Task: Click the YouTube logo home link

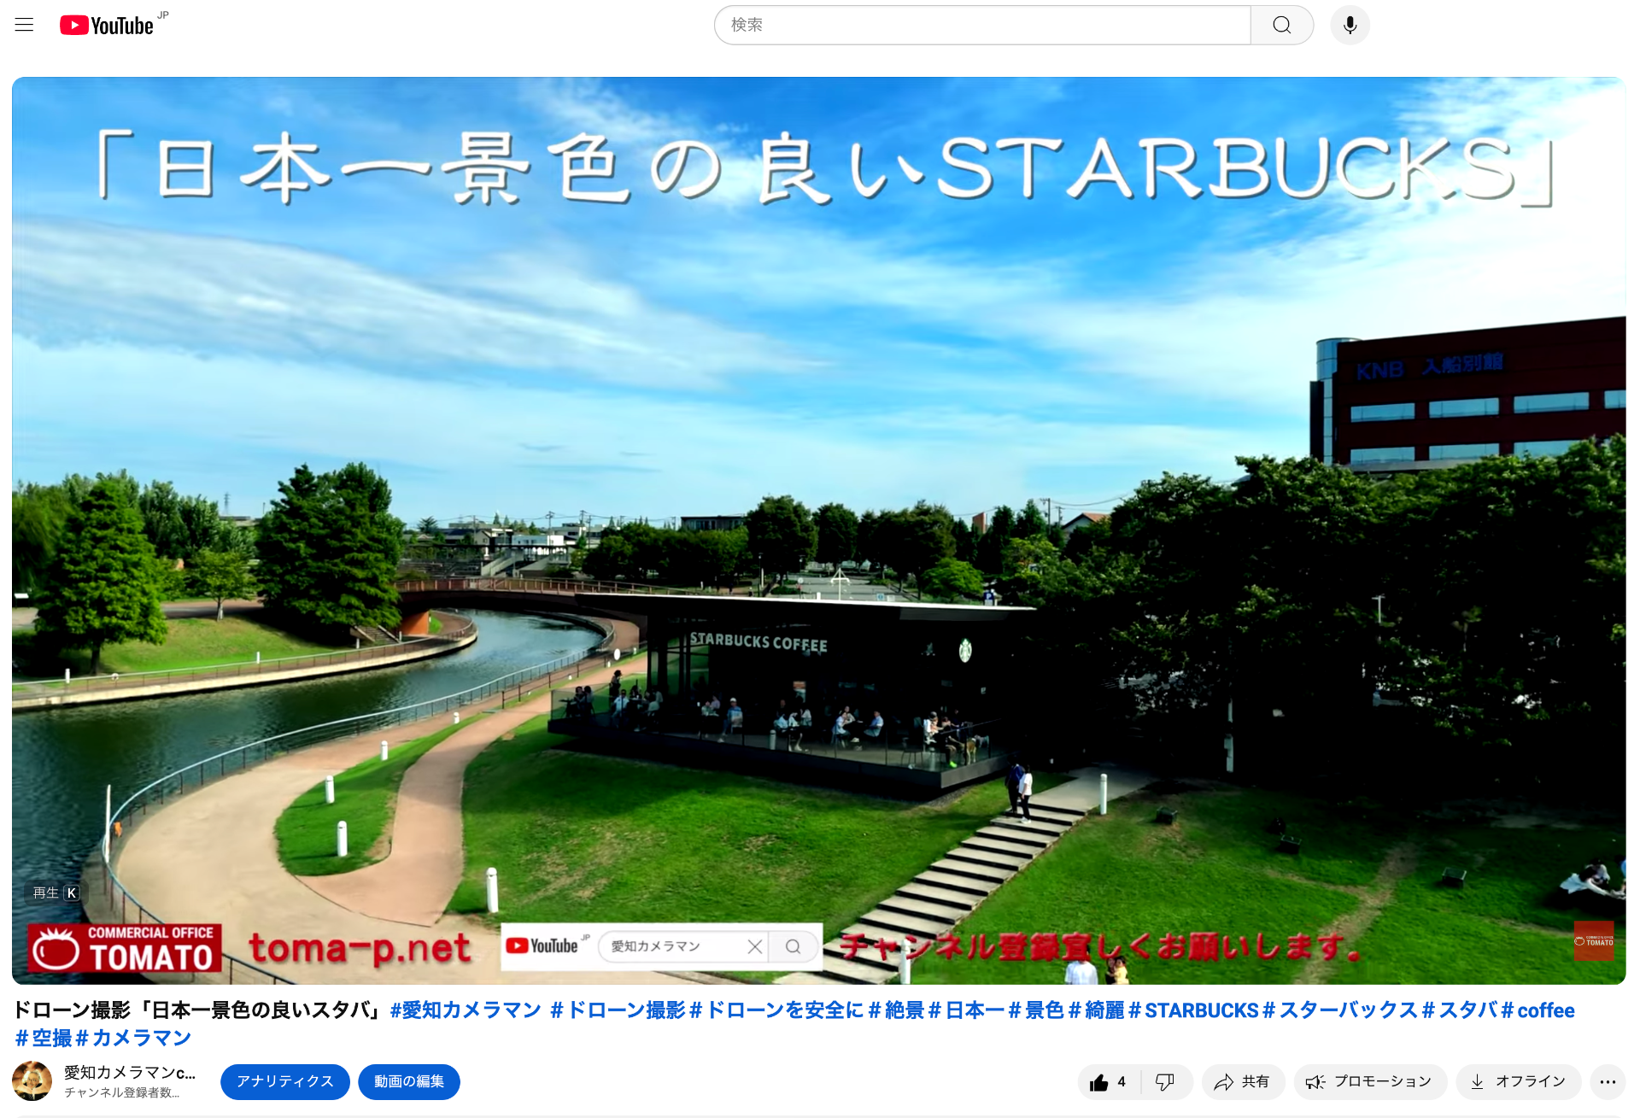Action: coord(108,26)
